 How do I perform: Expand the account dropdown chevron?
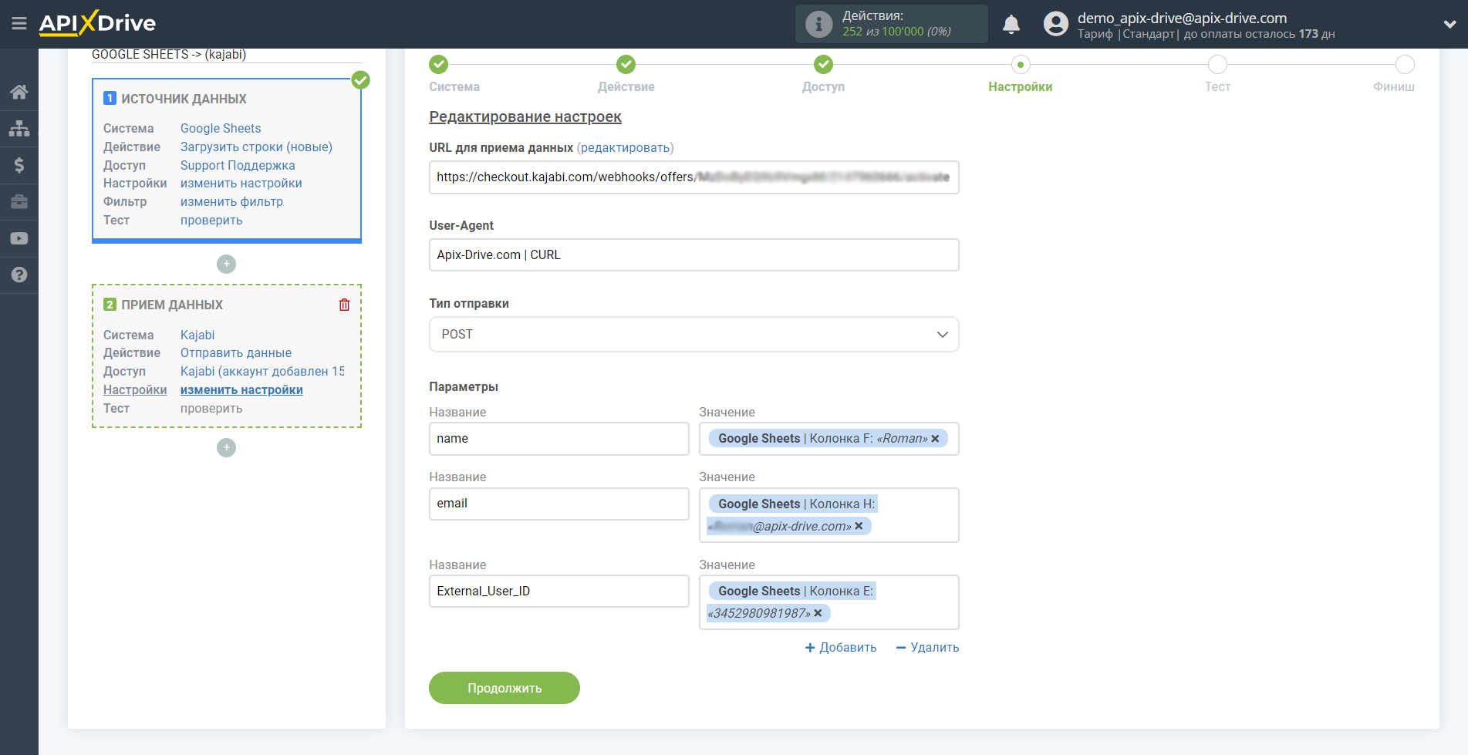1449,24
